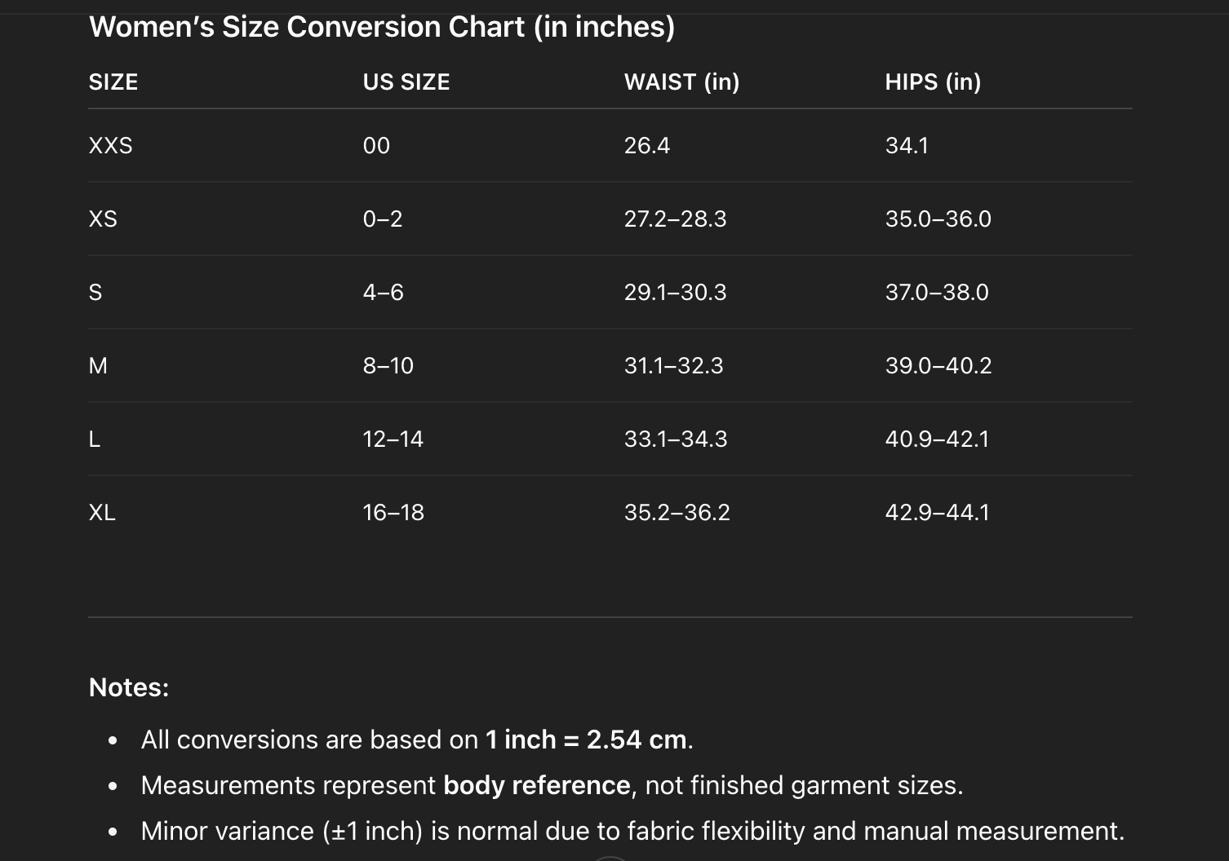Image resolution: width=1229 pixels, height=861 pixels.
Task: Click the HIPS (in) column header
Action: coord(933,82)
